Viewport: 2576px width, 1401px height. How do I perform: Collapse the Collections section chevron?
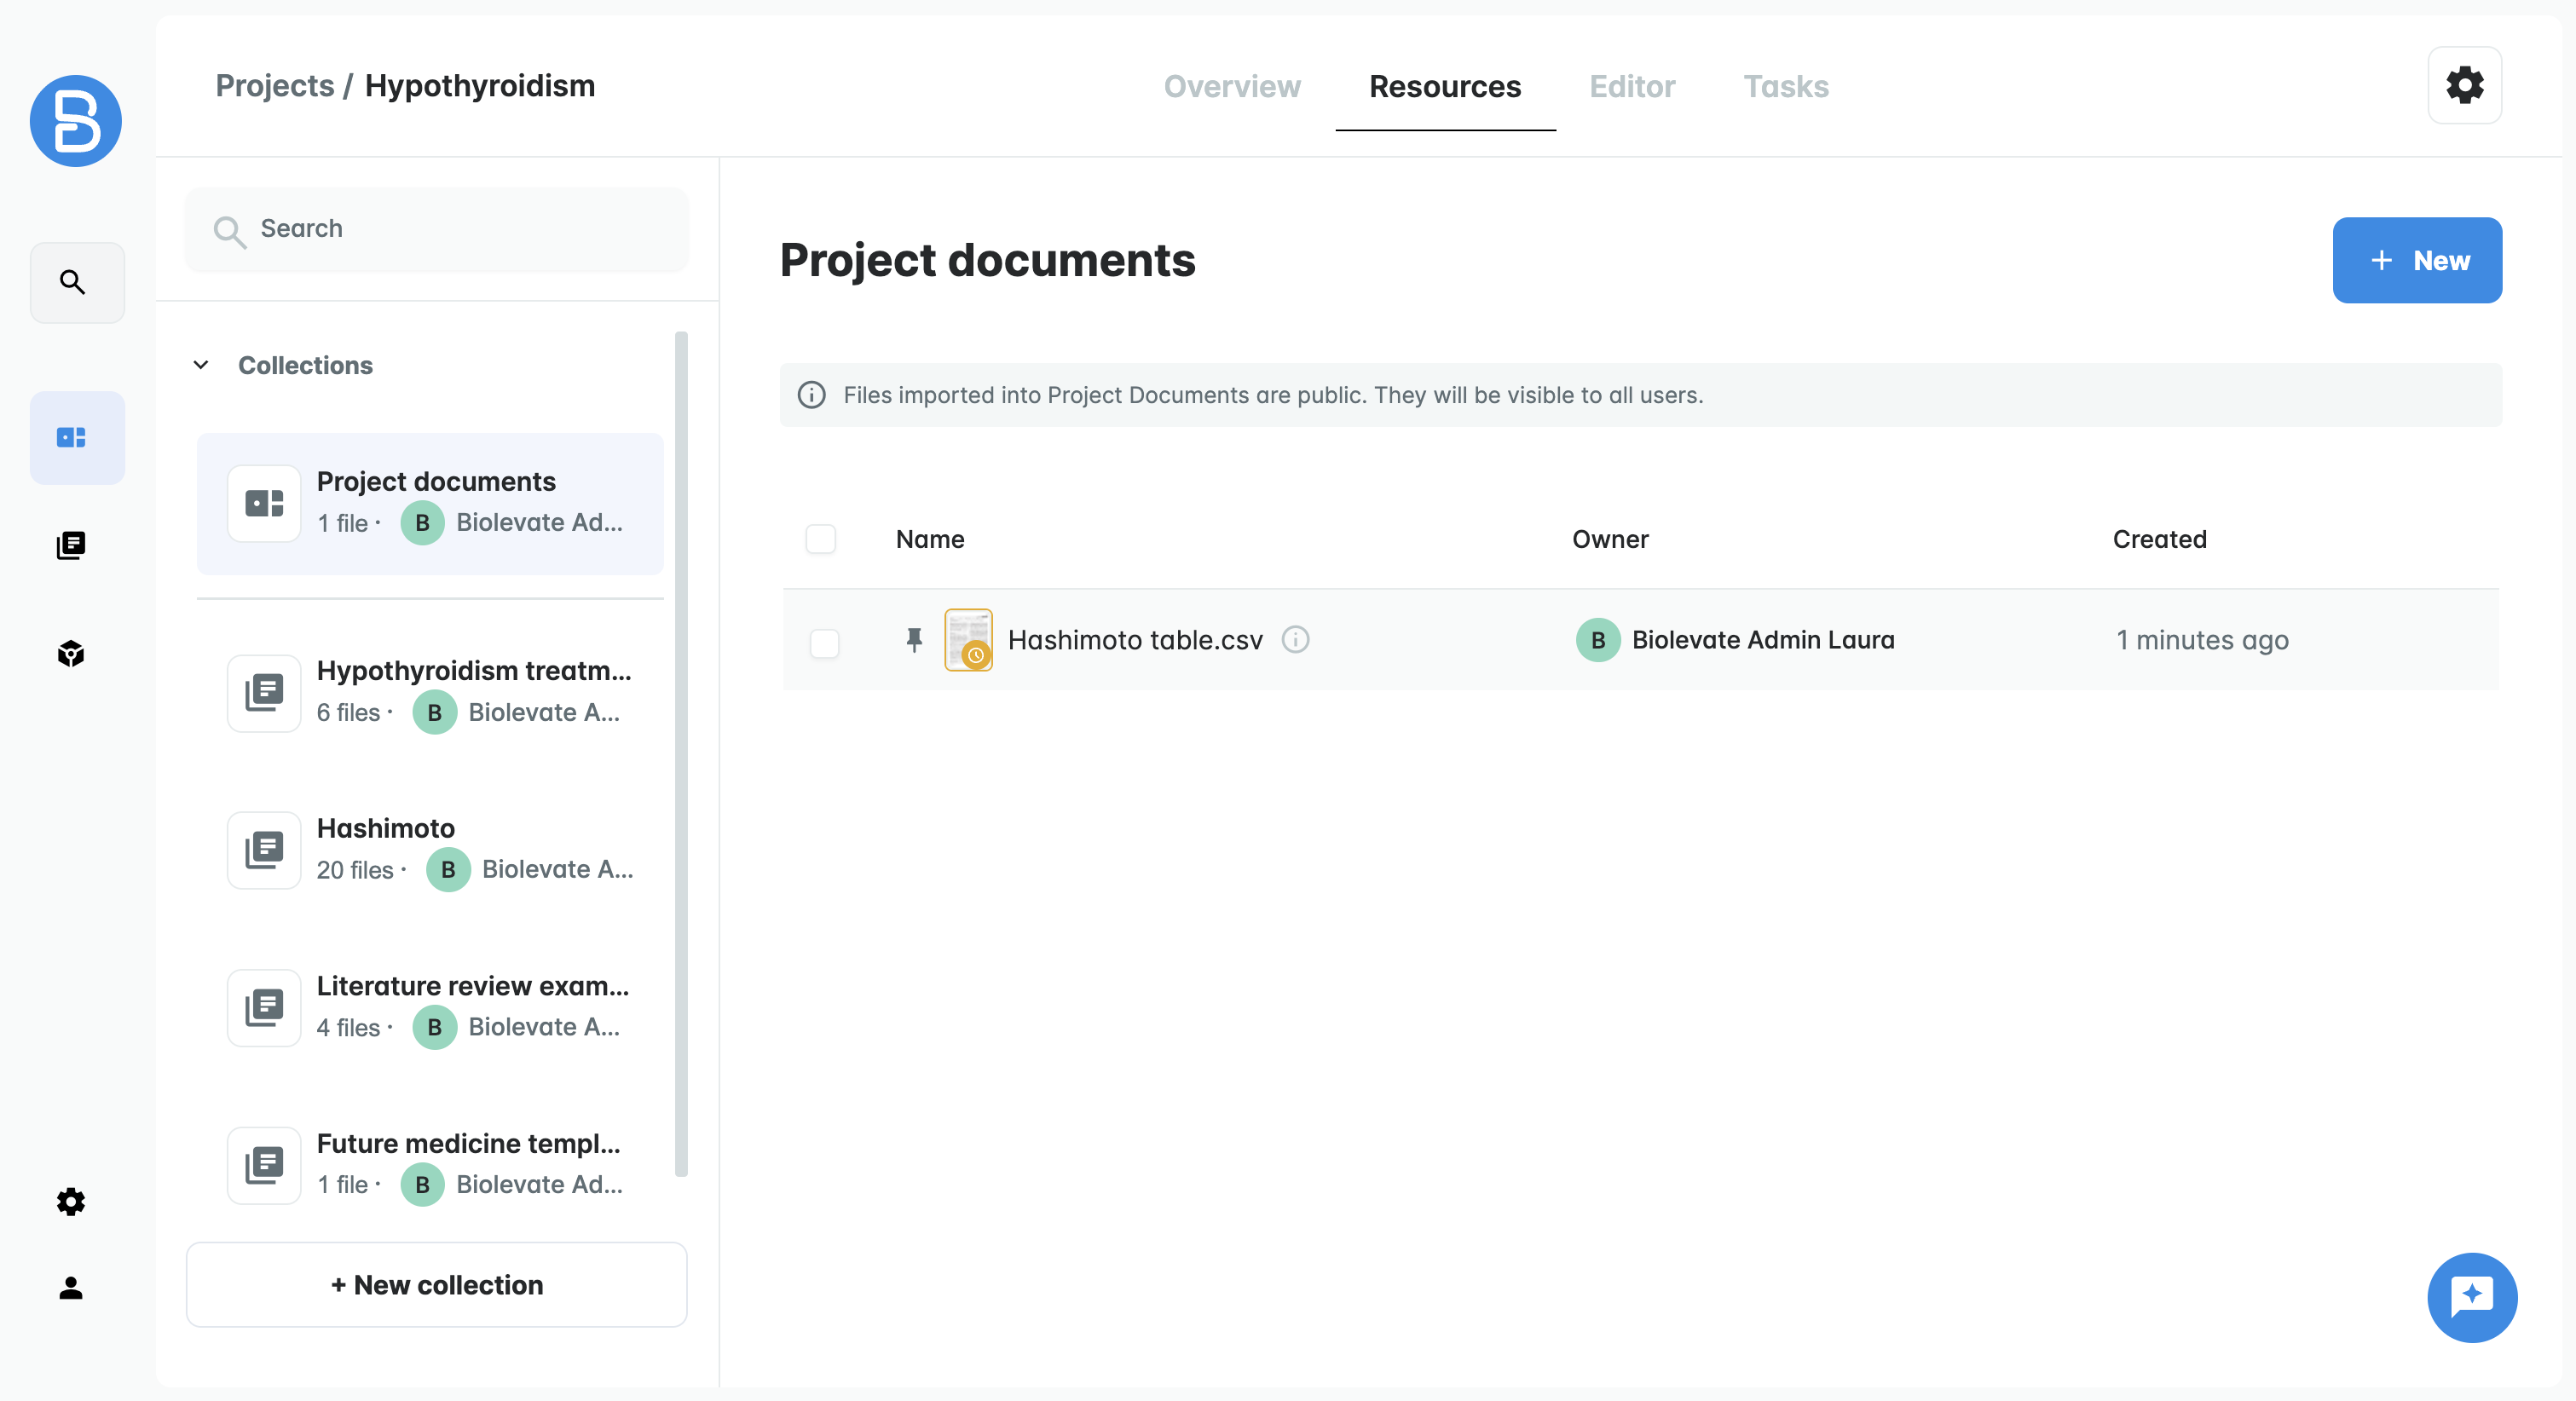tap(201, 365)
